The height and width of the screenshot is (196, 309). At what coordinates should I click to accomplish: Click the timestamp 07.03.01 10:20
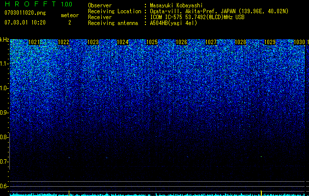(25, 23)
